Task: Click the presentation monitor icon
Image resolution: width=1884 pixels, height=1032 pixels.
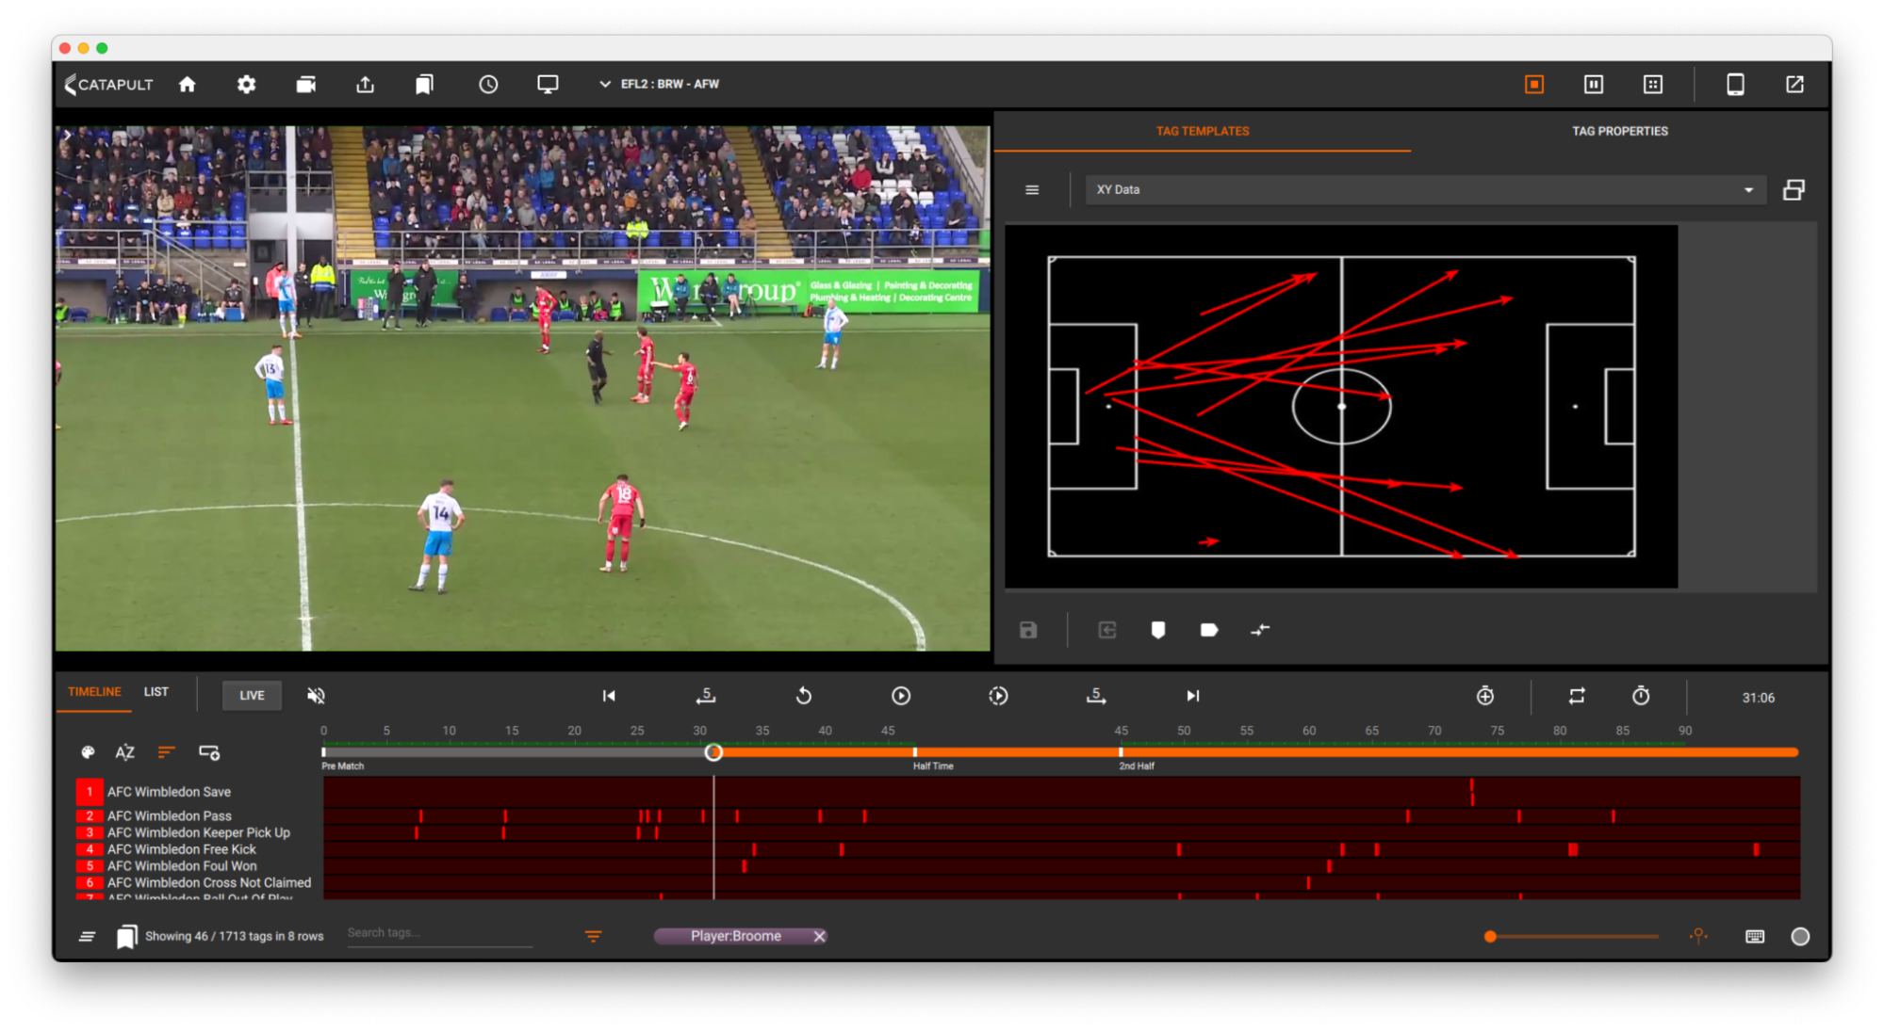Action: click(x=548, y=85)
